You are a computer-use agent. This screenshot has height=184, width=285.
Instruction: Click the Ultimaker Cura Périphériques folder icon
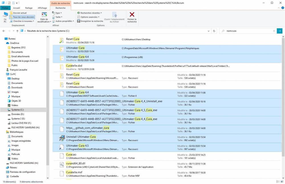pos(62,49)
